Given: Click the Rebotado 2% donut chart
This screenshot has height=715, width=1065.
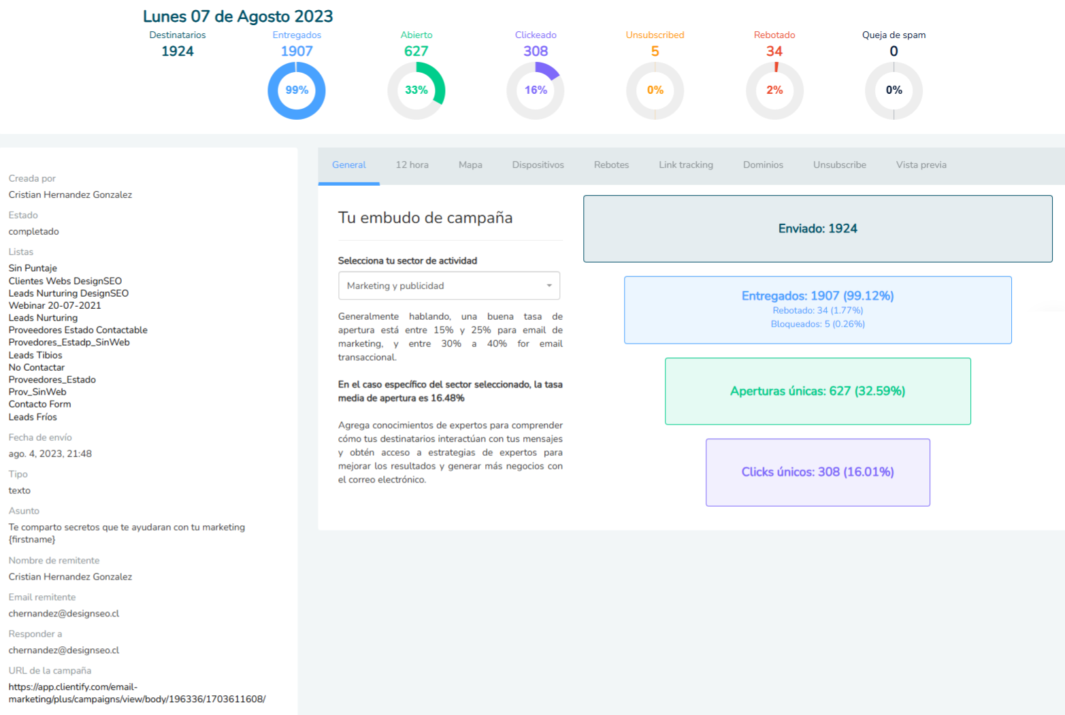Looking at the screenshot, I should (774, 90).
